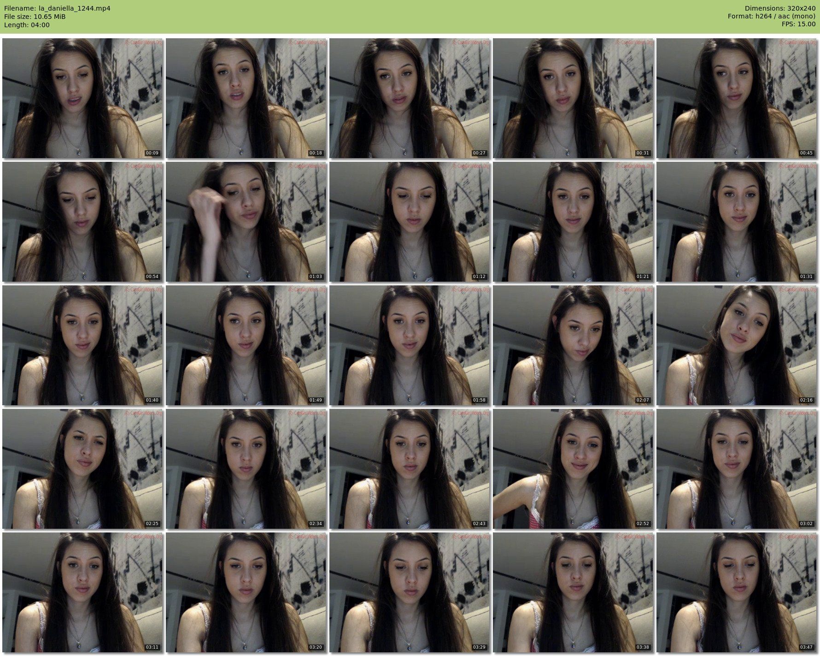The image size is (820, 656).
Task: Select the thumbnail at 03:11
Action: tap(82, 592)
